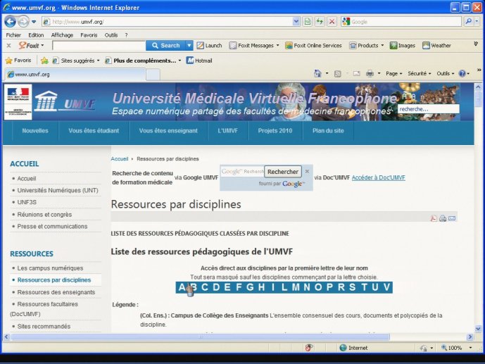Open the Sécurité menu dropdown
Image resolution: width=485 pixels, height=364 pixels.
(x=419, y=74)
